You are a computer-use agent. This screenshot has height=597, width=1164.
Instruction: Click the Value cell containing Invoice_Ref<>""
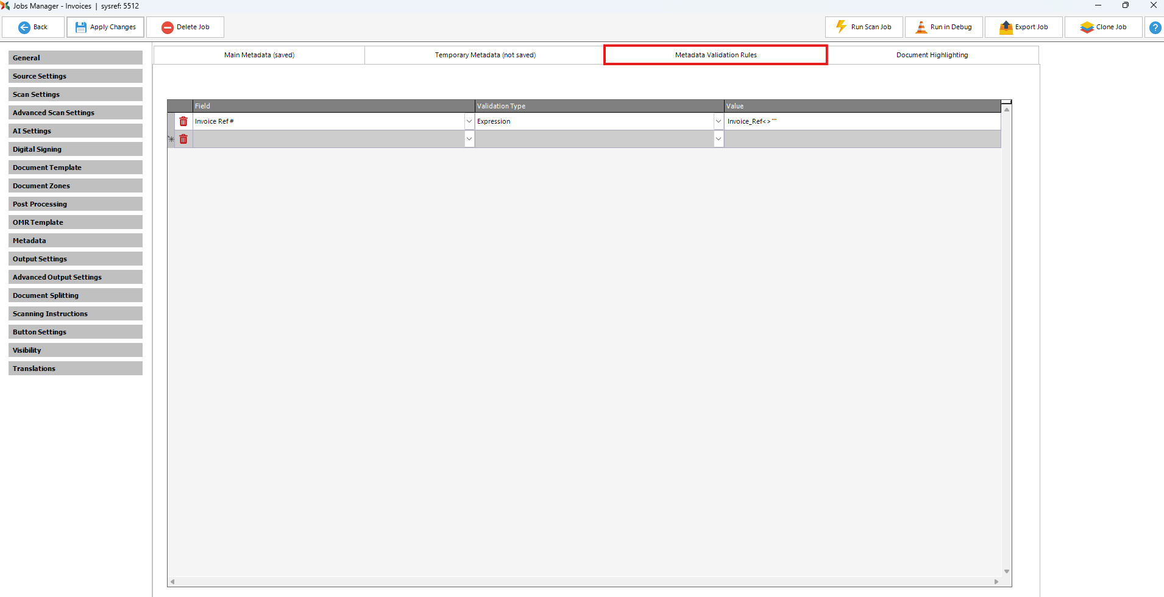coord(862,121)
